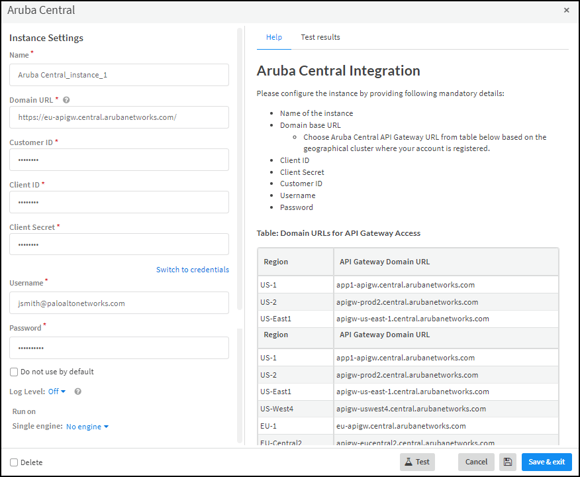
Task: Click the Customer ID field
Action: click(x=119, y=160)
